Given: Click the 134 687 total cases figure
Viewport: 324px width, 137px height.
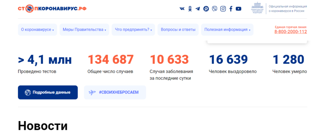Looking at the screenshot, I should tap(111, 60).
